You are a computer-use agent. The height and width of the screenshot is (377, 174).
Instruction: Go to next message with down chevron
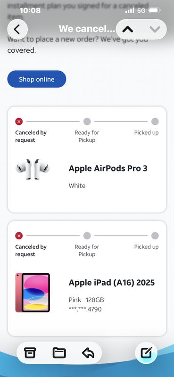(155, 29)
